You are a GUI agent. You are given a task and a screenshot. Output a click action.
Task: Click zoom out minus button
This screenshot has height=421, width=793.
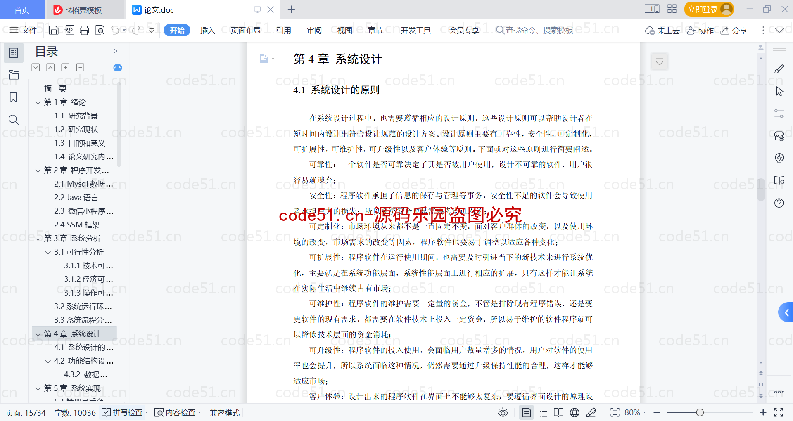(x=657, y=412)
